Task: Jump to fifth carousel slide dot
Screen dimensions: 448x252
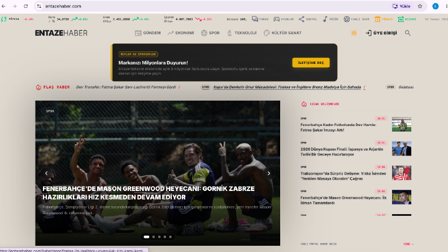Action: coord(171,237)
